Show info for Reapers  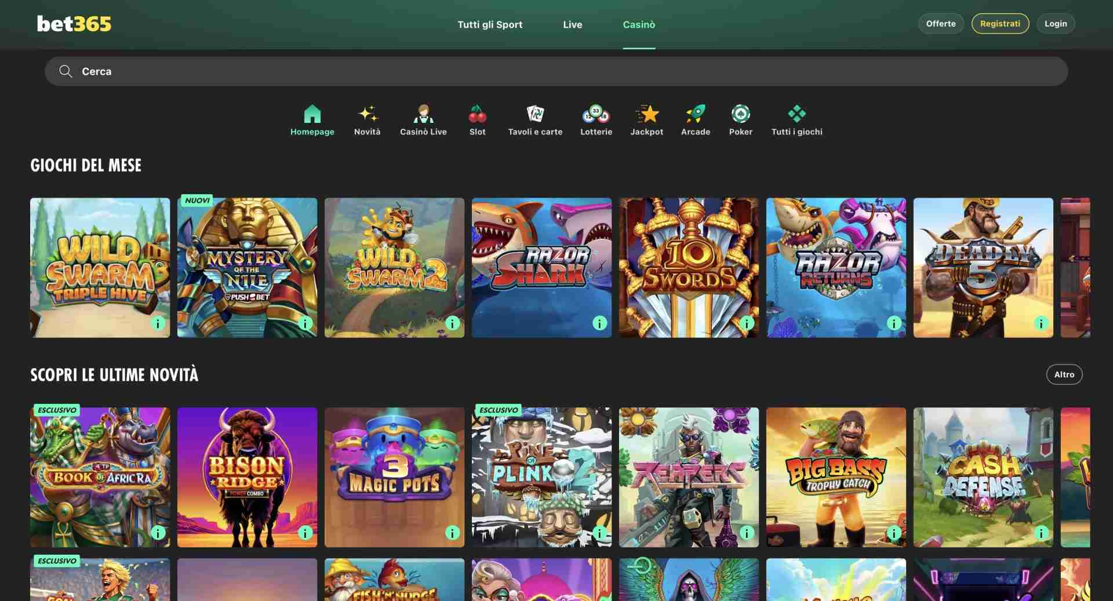[747, 533]
